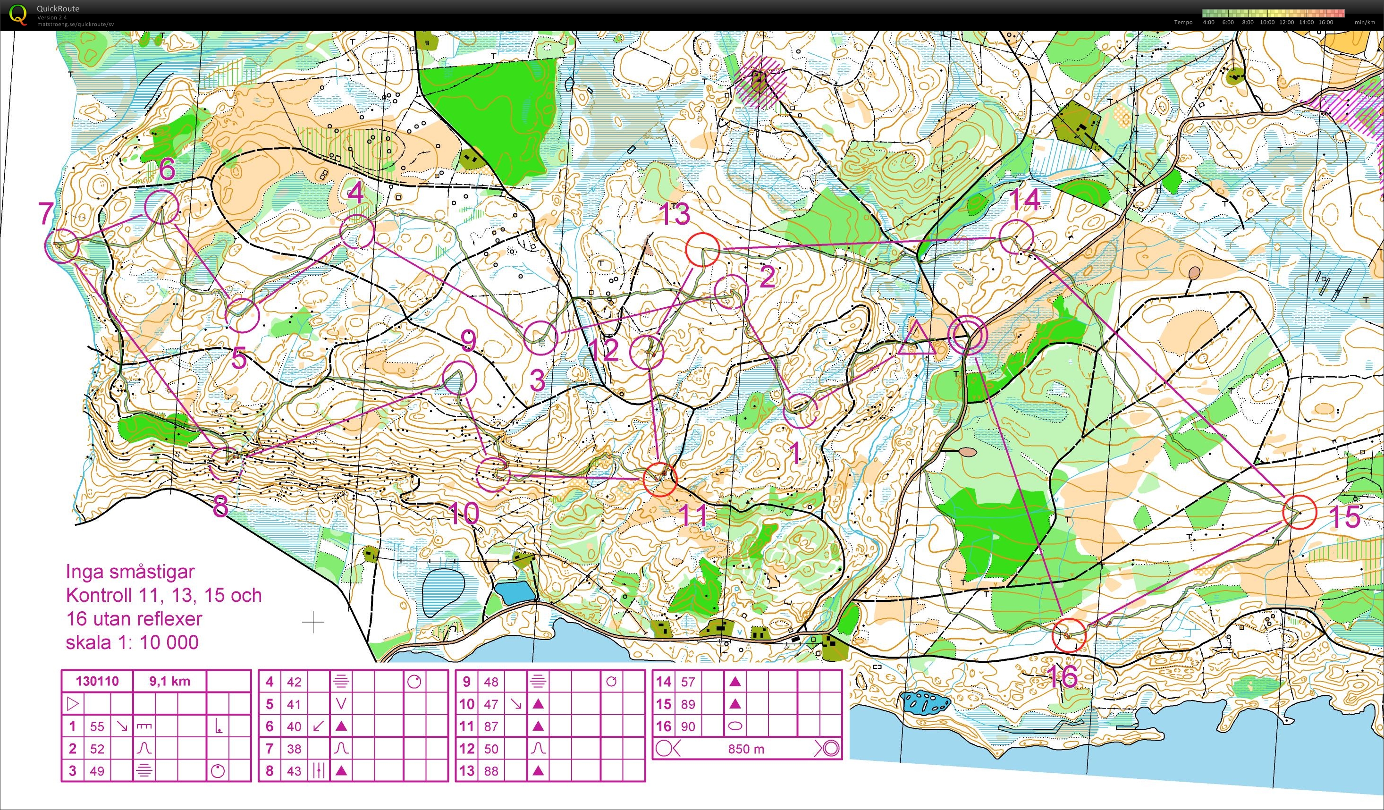The width and height of the screenshot is (1384, 810).
Task: Open matstroeng.se/quickroute/sv link
Action: click(75, 24)
